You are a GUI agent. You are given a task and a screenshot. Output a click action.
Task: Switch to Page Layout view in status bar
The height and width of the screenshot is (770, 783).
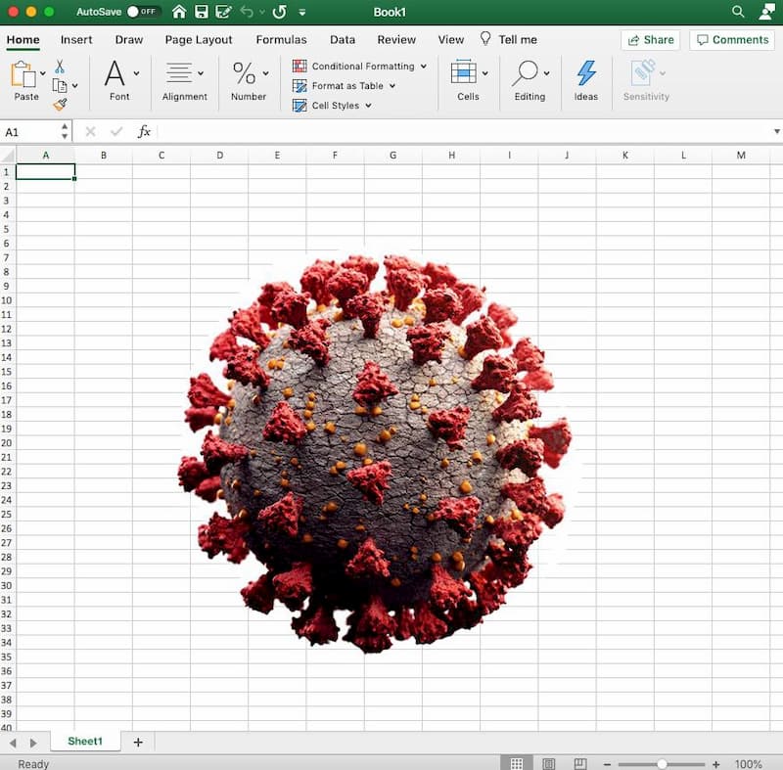(548, 763)
